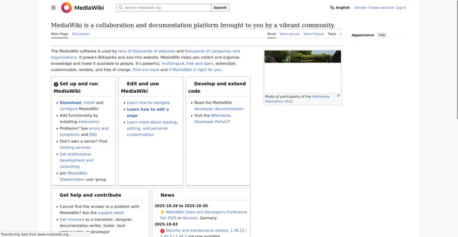Viewport: 458px width, 237px height.
Task: Switch to the Discussion tab
Action: click(81, 34)
